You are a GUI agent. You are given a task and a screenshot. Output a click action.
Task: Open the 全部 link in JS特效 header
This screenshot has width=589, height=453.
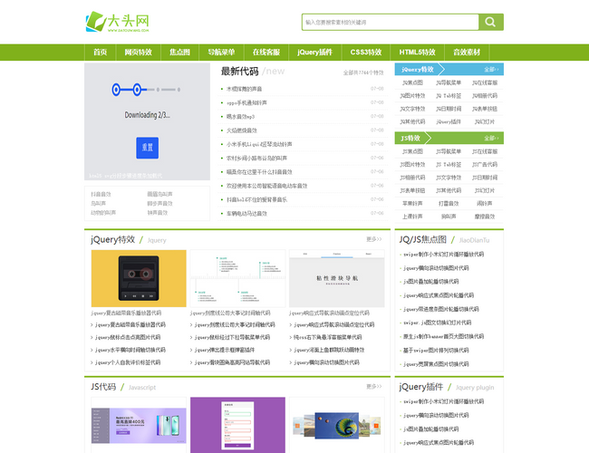click(x=491, y=139)
